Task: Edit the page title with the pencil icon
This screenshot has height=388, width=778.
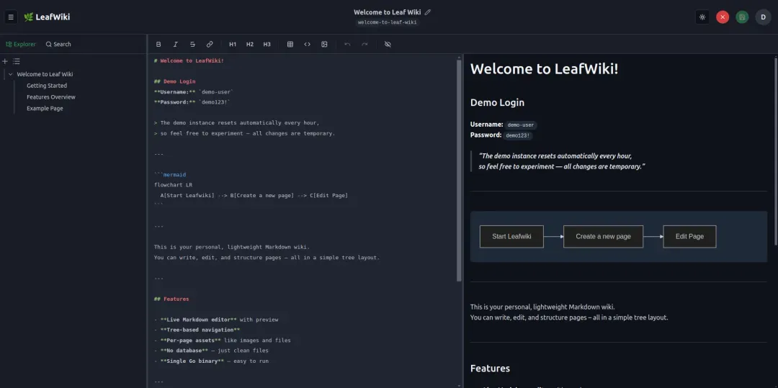Action: click(x=428, y=12)
